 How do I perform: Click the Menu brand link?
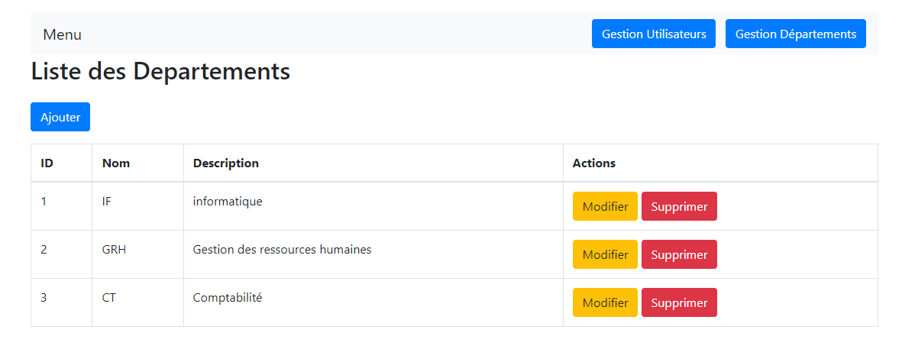point(62,34)
